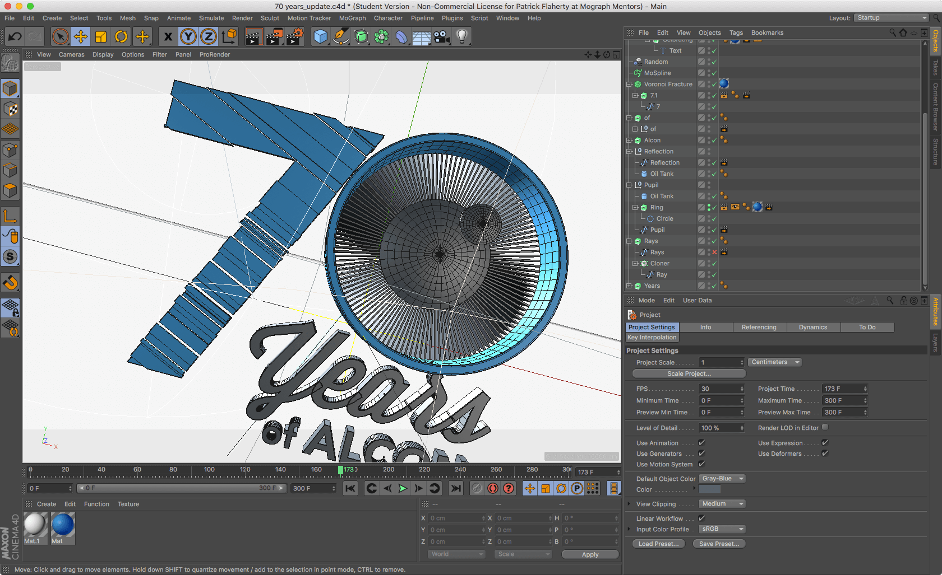
Task: Click the Default Object Color swatch
Action: [x=709, y=489]
